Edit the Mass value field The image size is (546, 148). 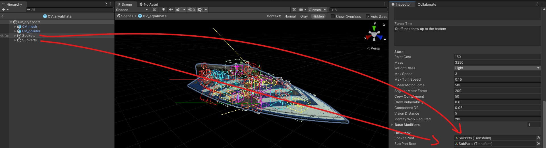497,62
